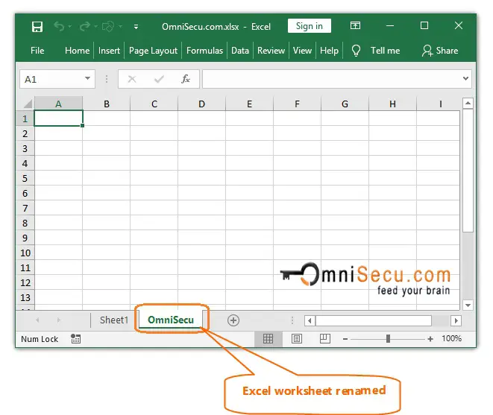Click the Insert Function fx icon
The height and width of the screenshot is (415, 493).
[186, 79]
